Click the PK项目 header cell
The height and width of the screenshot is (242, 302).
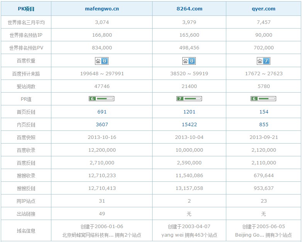tap(26, 8)
